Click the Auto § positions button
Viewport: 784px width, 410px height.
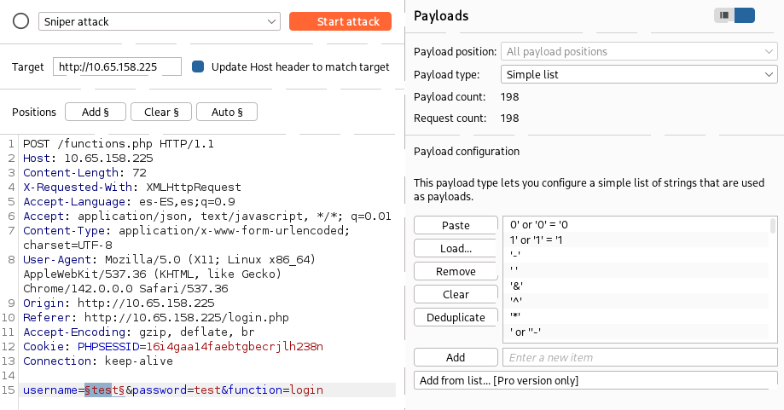click(227, 112)
